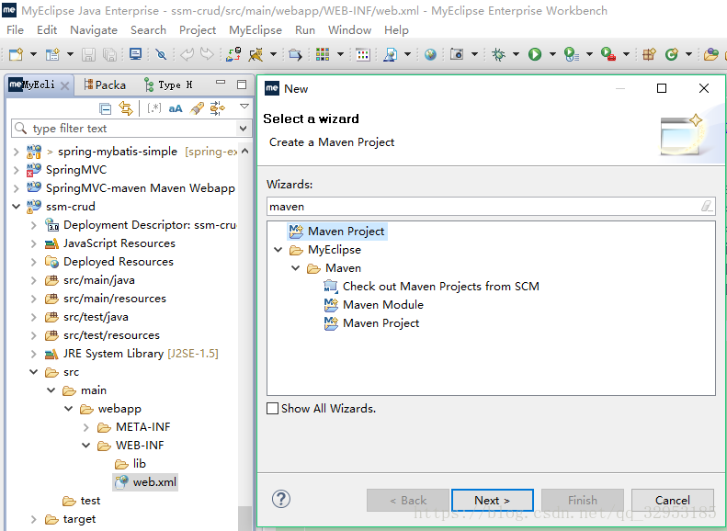This screenshot has width=727, height=531.
Task: Click the disabled Finish button
Action: coord(583,501)
